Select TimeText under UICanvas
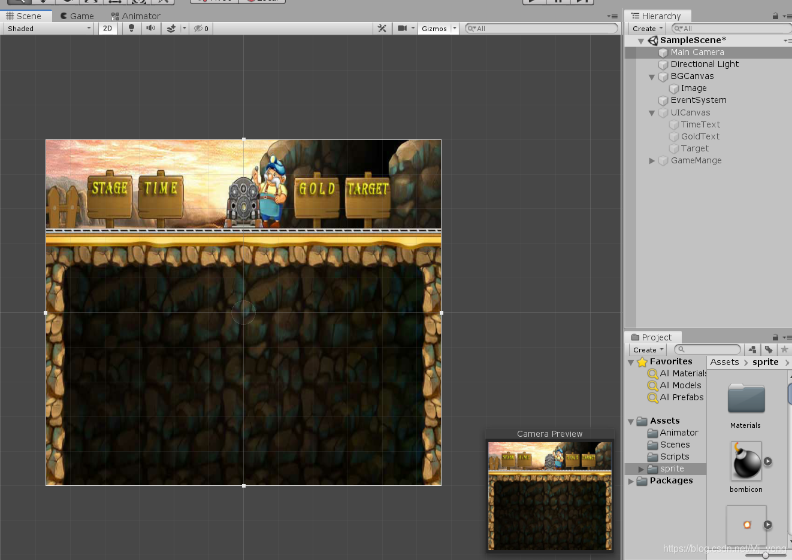Viewport: 792px width, 560px height. coord(700,125)
